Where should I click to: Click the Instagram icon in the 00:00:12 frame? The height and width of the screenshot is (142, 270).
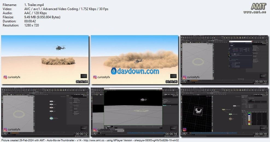coord(5,129)
